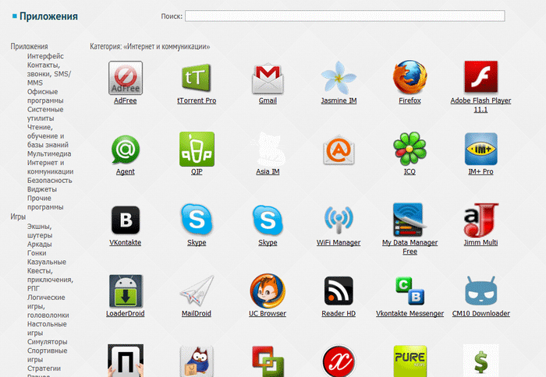Screen dimensions: 546x377
Task: Click the Gmail envelope icon
Action: [268, 79]
